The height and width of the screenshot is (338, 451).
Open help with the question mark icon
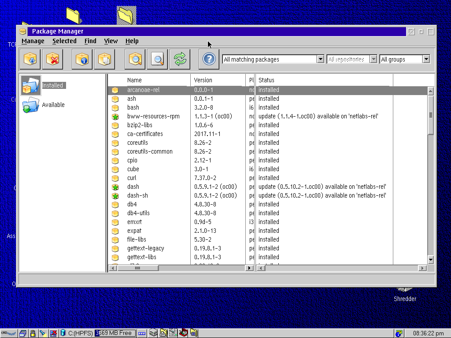coord(209,59)
